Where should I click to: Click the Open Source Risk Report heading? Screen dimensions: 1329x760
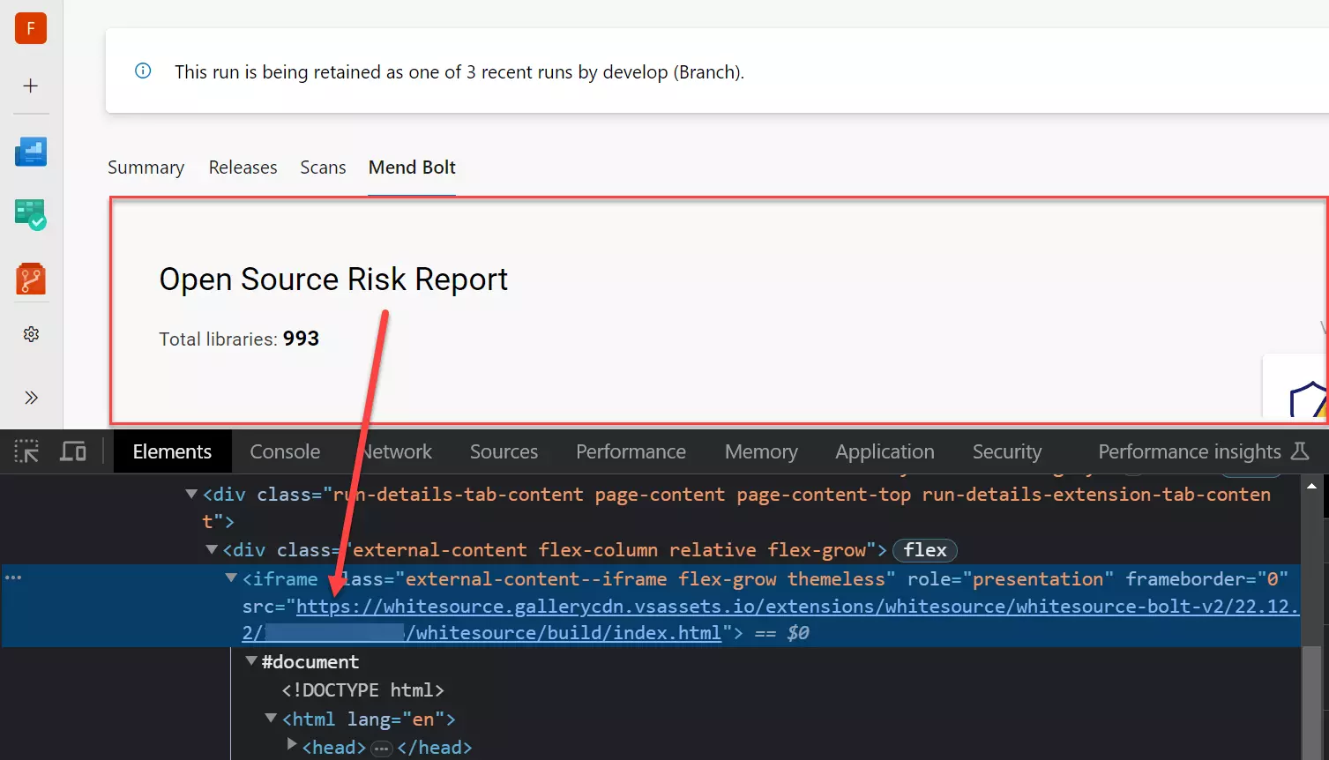[333, 279]
